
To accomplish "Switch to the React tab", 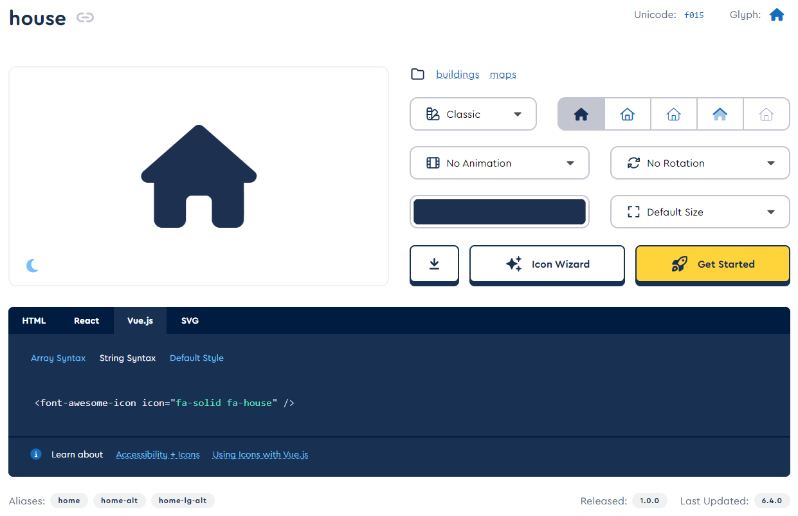I will tap(87, 320).
